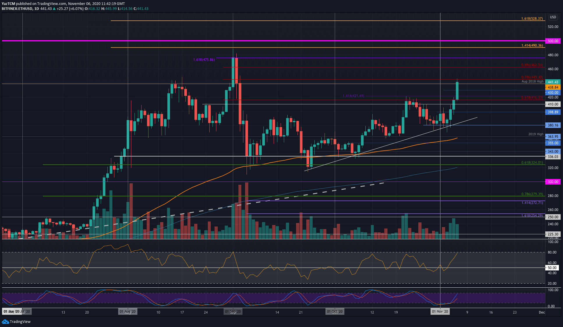Click the TradingView cloud logo icon

click(5, 321)
